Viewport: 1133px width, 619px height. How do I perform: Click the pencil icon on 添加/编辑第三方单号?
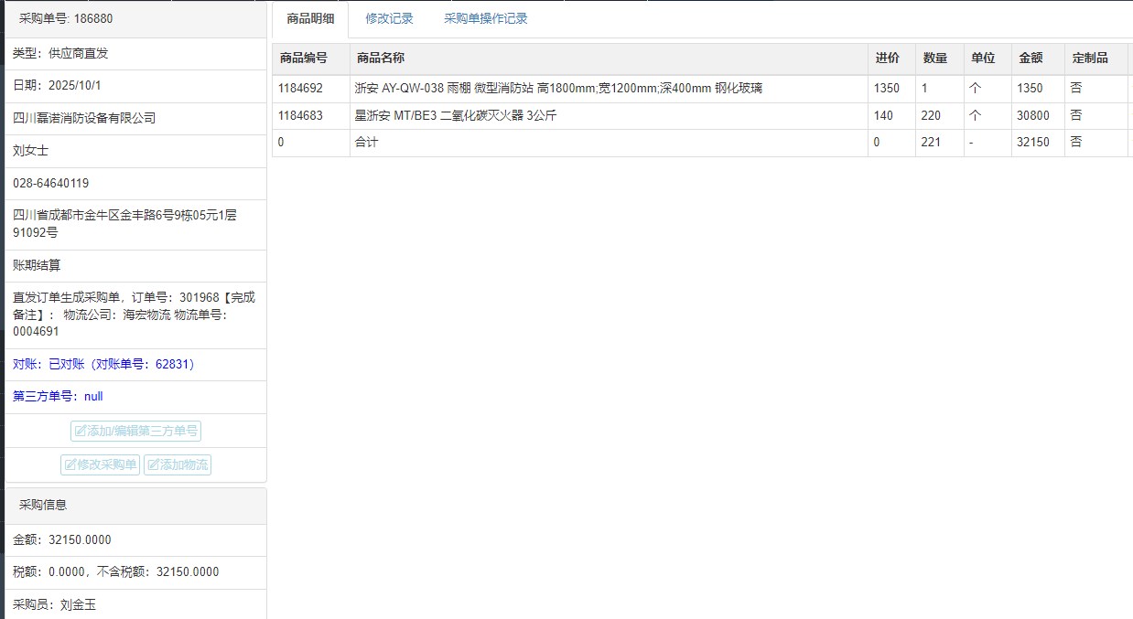click(81, 431)
